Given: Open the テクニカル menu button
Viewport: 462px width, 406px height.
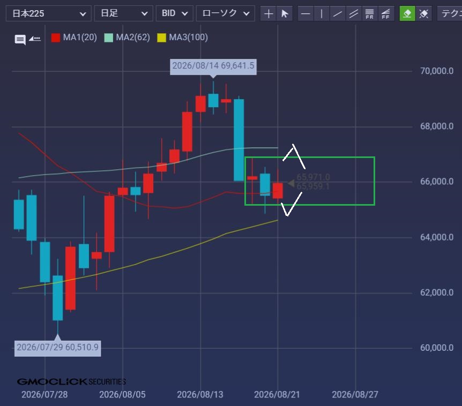Looking at the screenshot, I should 450,13.
